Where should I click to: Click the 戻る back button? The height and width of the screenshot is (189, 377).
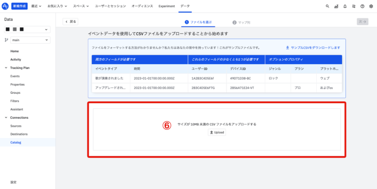tap(70, 22)
